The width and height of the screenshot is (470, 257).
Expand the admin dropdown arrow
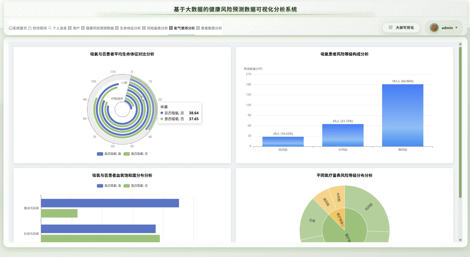pyautogui.click(x=456, y=28)
